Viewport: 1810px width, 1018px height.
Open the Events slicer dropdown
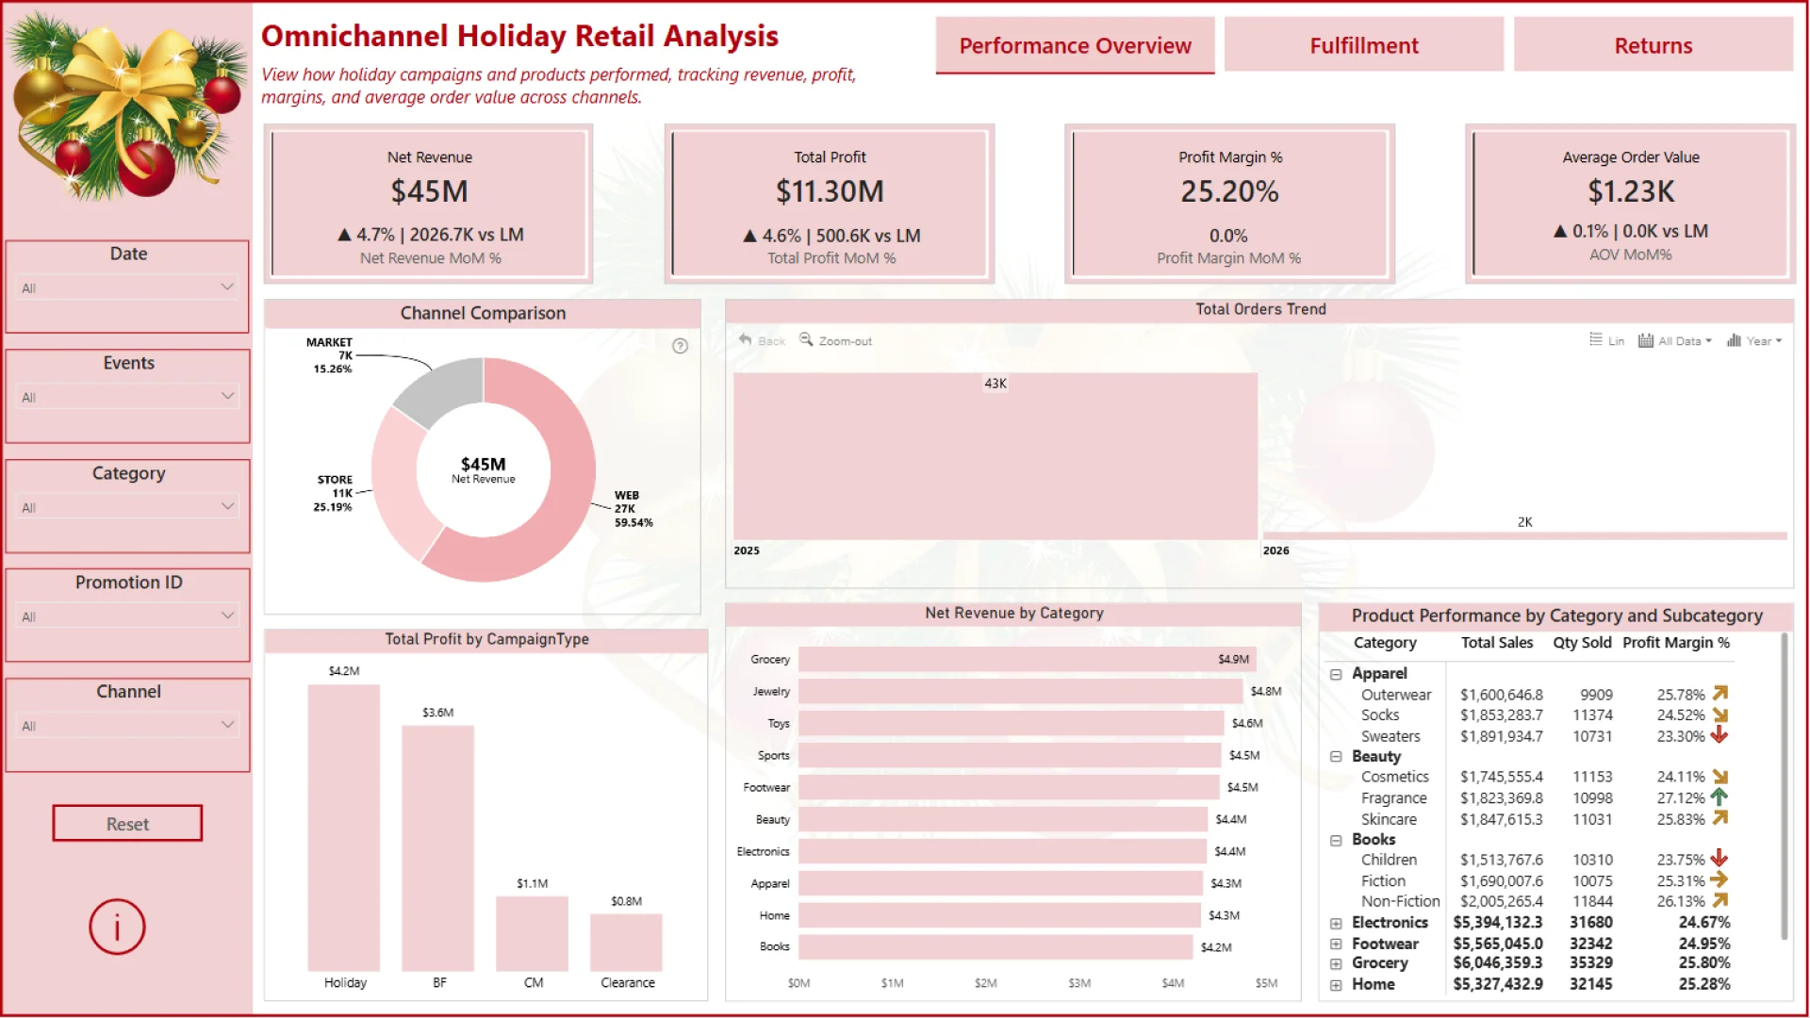227,396
